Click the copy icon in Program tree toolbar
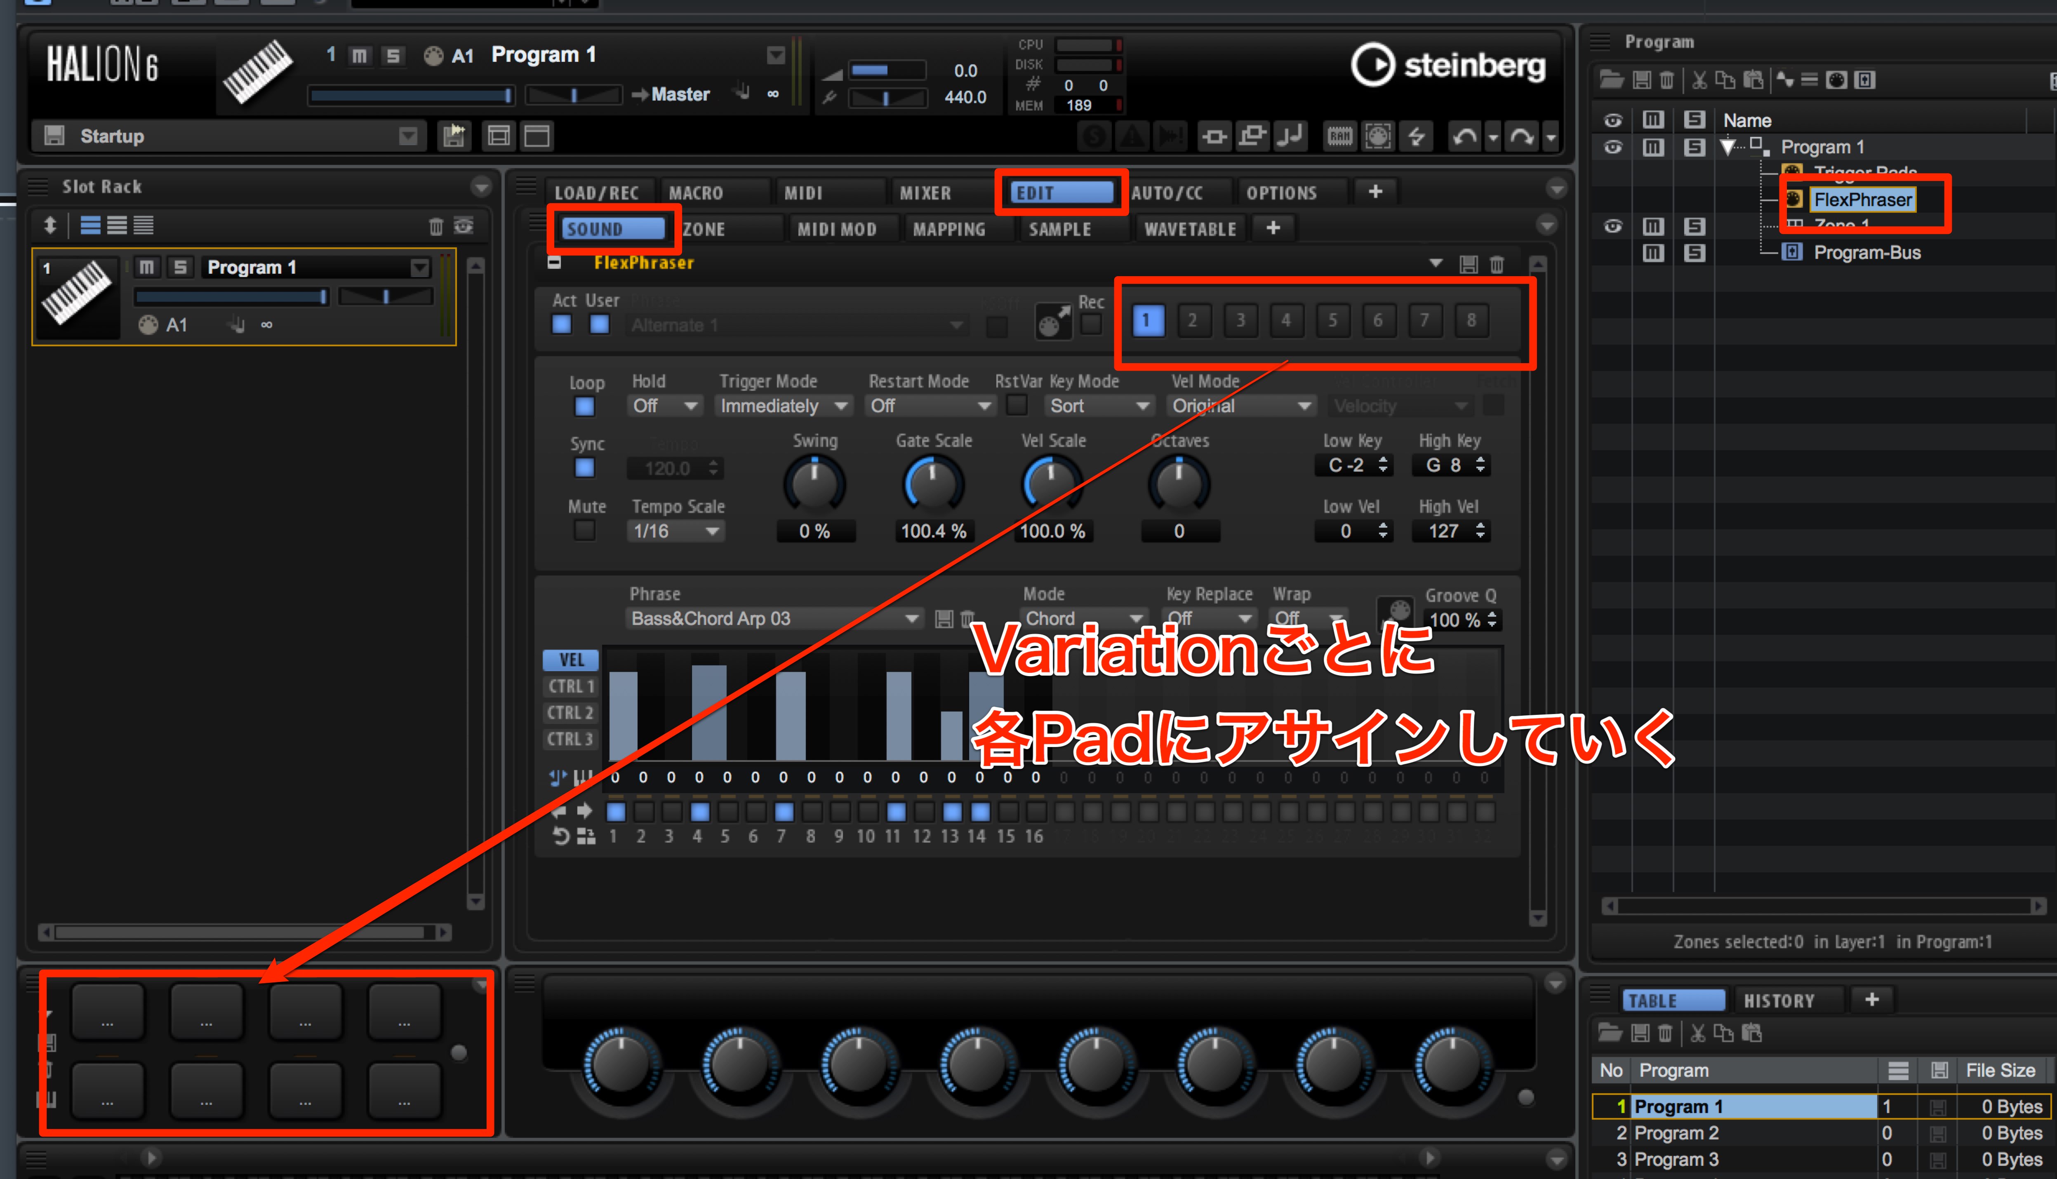This screenshot has height=1179, width=2057. coord(1726,79)
